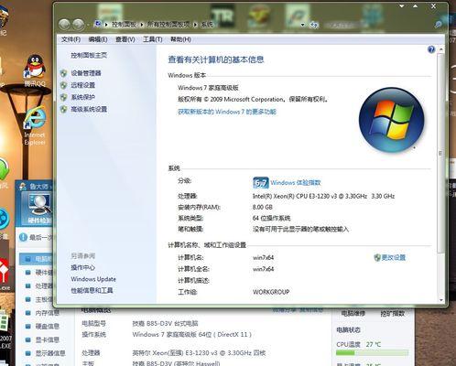Select 显示器信息 in the 鲁大师 sidebar
Image resolution: width=456 pixels, height=366 pixels.
(x=50, y=353)
